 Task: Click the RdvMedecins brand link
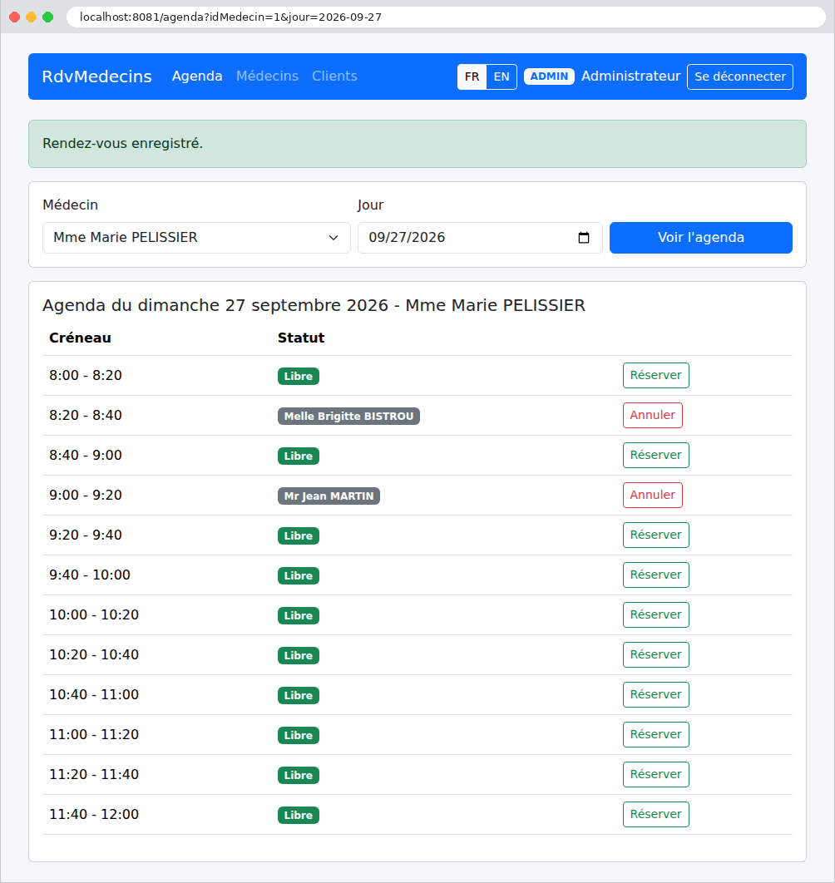(97, 76)
